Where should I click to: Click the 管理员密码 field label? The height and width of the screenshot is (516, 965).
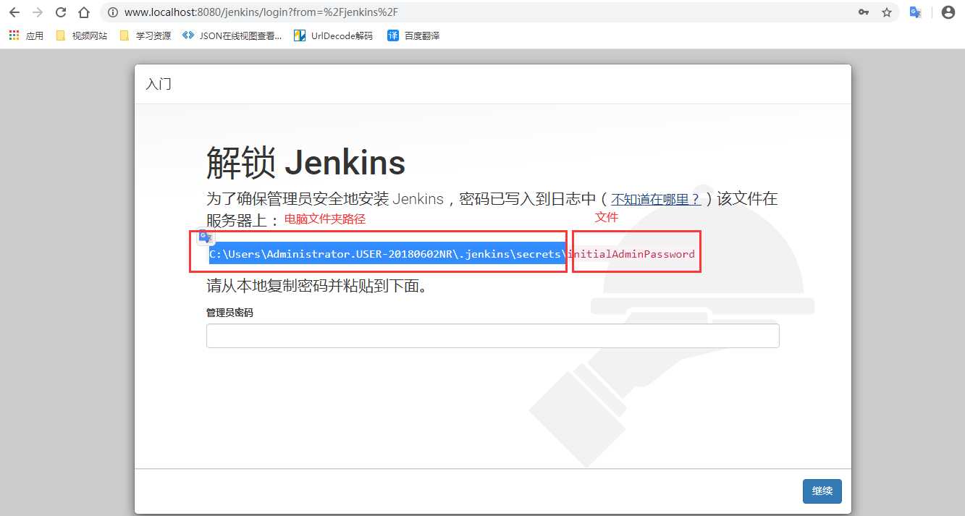pos(229,313)
